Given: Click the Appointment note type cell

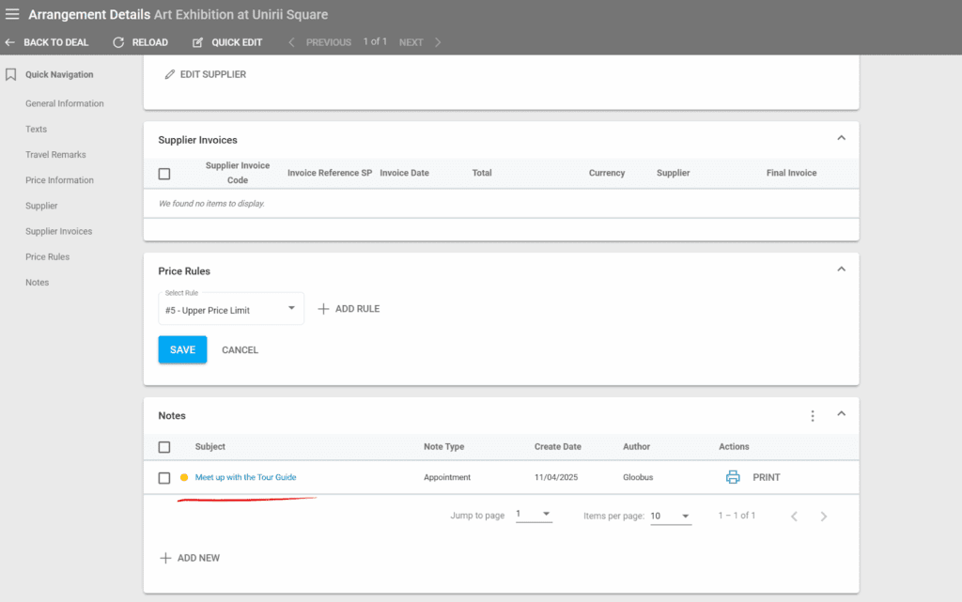Looking at the screenshot, I should click(446, 477).
